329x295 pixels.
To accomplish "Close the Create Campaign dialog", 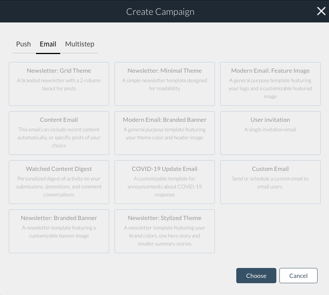I will (321, 11).
